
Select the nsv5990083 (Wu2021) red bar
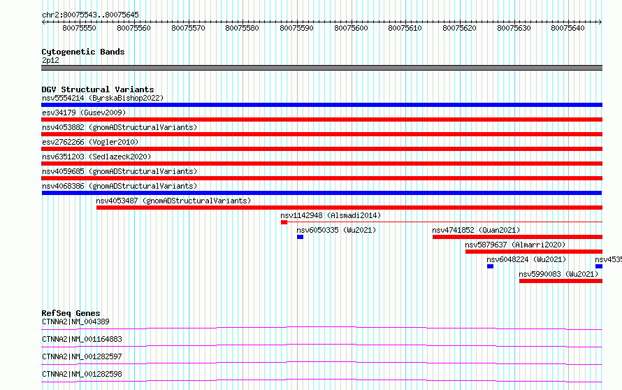[x=561, y=281]
